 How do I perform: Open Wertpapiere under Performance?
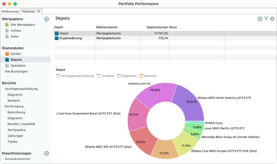(x=17, y=130)
